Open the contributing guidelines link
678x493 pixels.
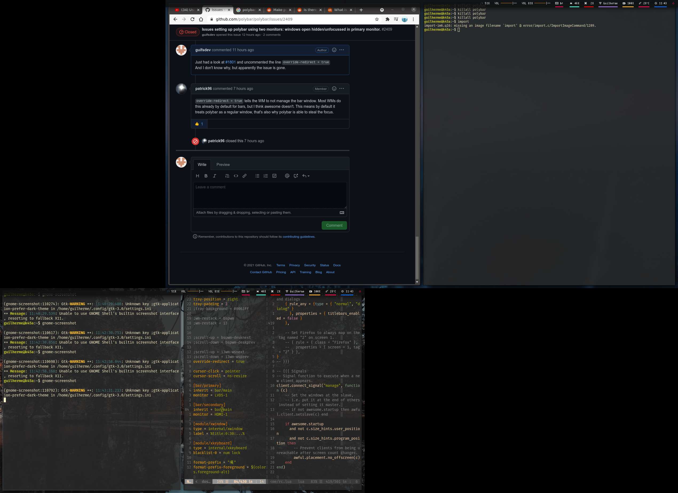pos(299,236)
